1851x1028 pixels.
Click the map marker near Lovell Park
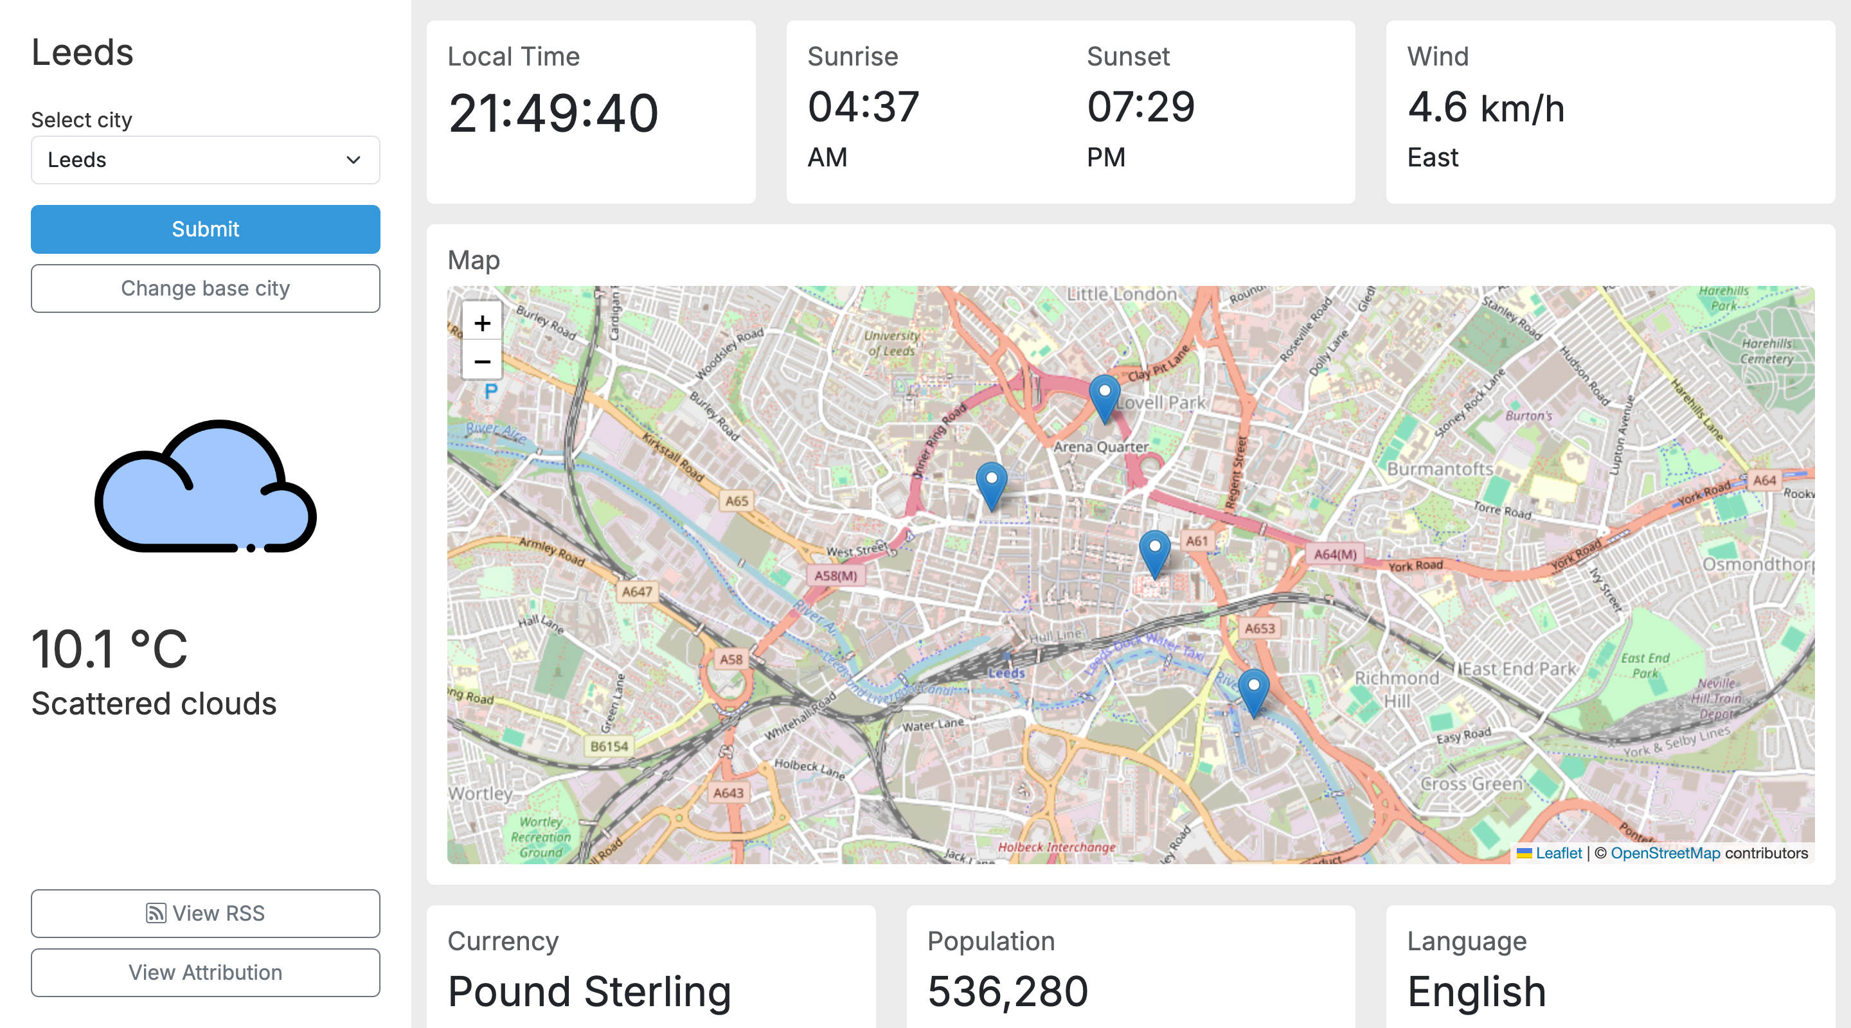pos(1104,398)
